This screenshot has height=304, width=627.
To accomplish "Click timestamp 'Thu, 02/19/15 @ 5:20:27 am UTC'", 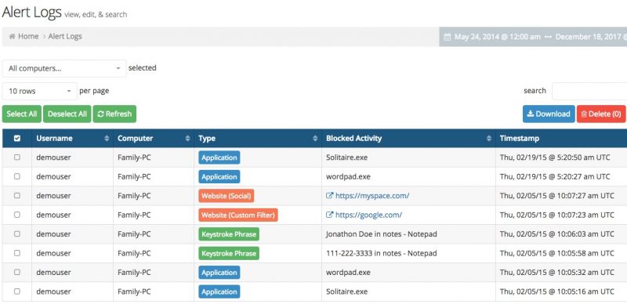I will tap(555, 176).
